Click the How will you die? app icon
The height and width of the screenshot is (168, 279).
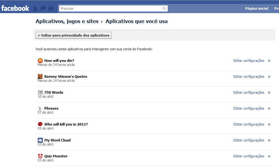(40, 61)
